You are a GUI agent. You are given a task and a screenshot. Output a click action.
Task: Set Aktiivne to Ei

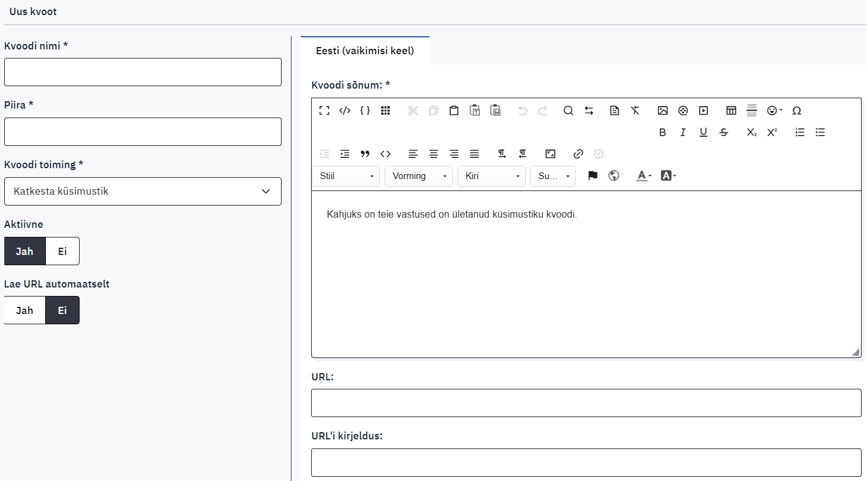[x=62, y=251]
